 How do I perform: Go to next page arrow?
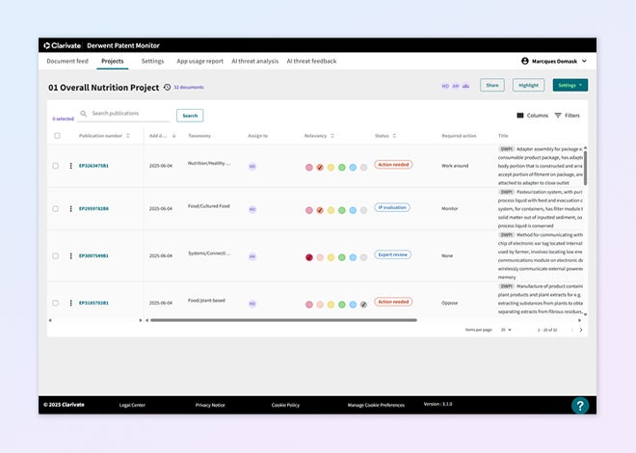tap(580, 330)
